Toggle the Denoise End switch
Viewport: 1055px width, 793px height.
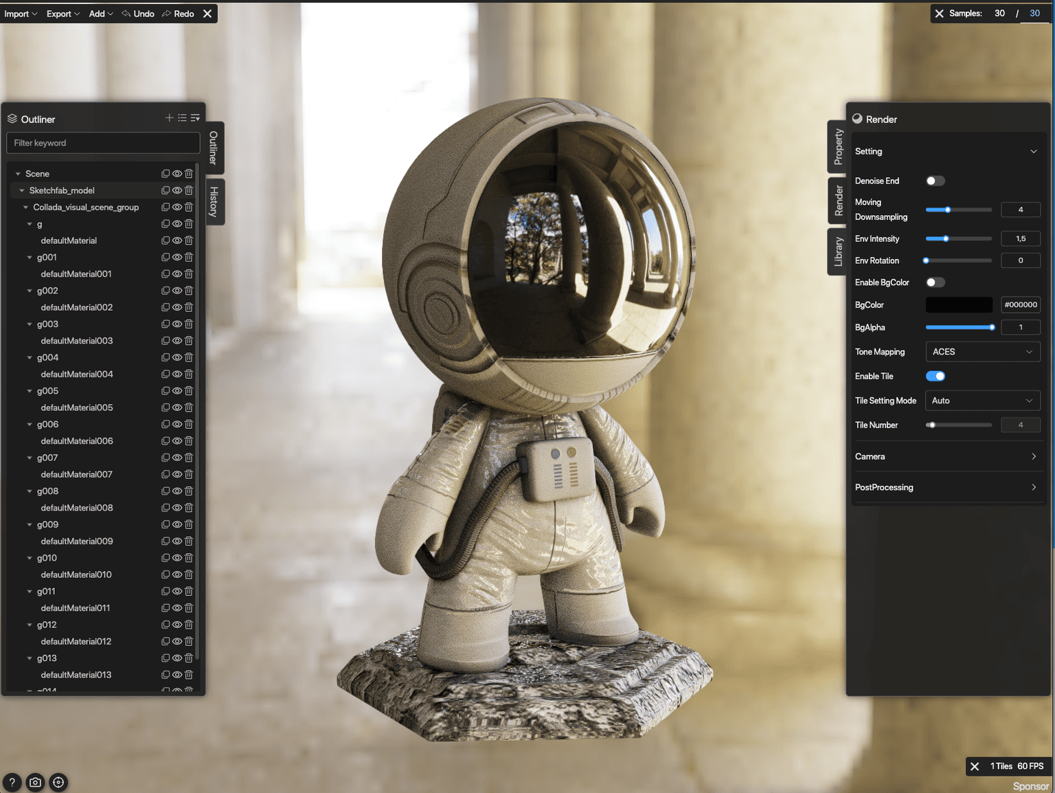click(x=935, y=181)
